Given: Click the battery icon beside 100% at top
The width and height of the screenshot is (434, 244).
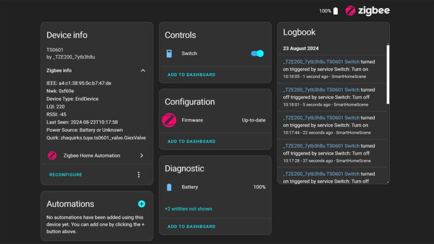Looking at the screenshot, I should tap(336, 11).
